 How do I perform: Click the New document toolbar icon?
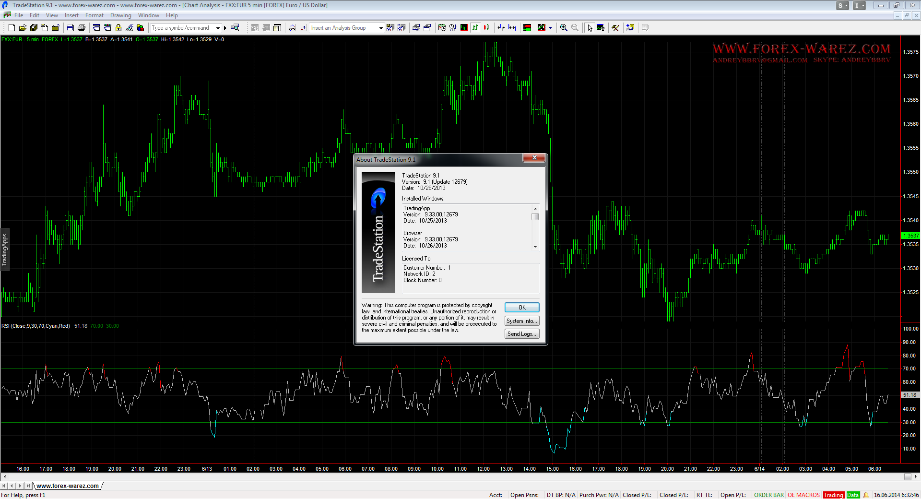pyautogui.click(x=12, y=28)
